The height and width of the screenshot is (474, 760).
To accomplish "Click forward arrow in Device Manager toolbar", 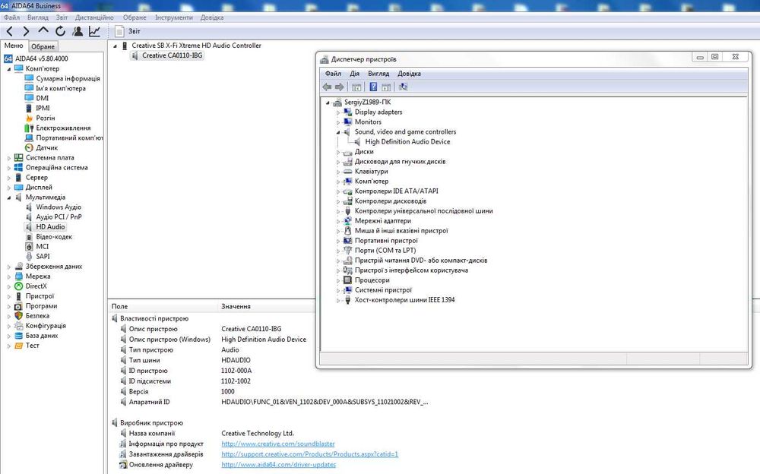I will click(339, 87).
